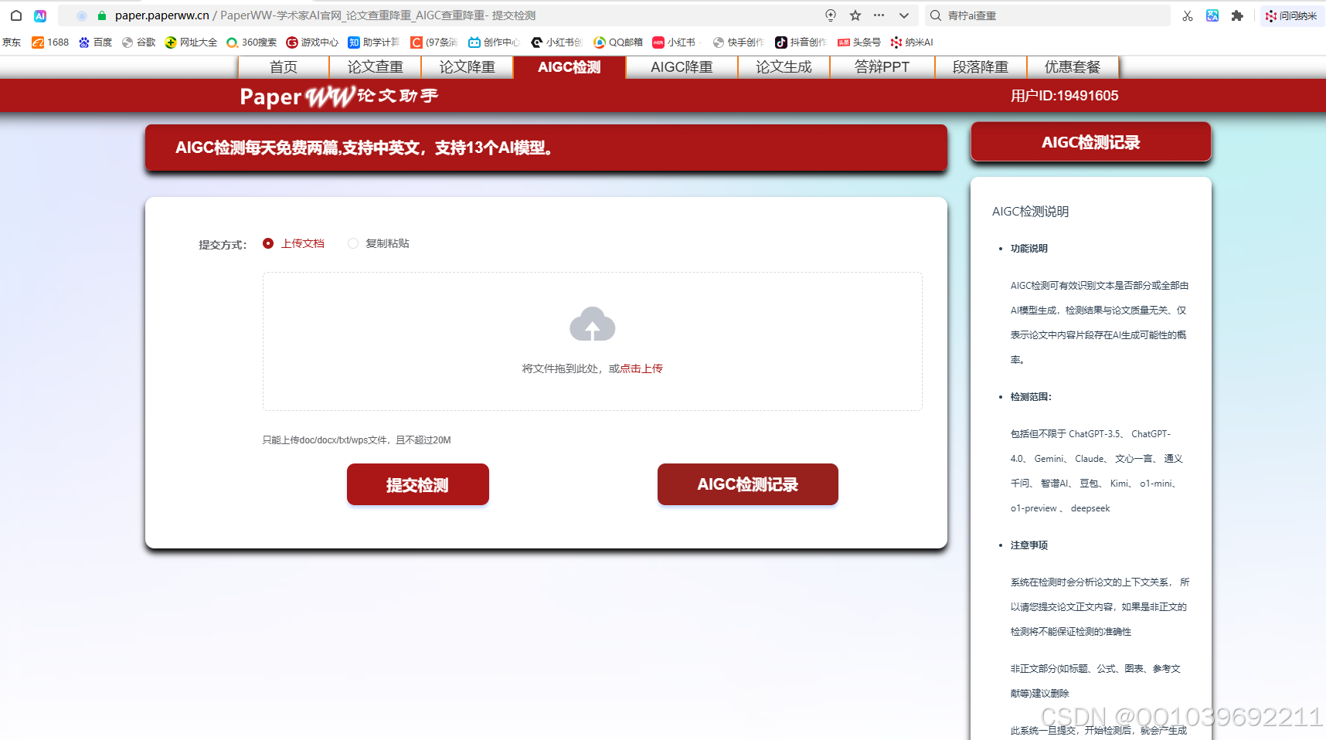
Task: Select the 复制粘贴 submission option
Action: (x=353, y=243)
